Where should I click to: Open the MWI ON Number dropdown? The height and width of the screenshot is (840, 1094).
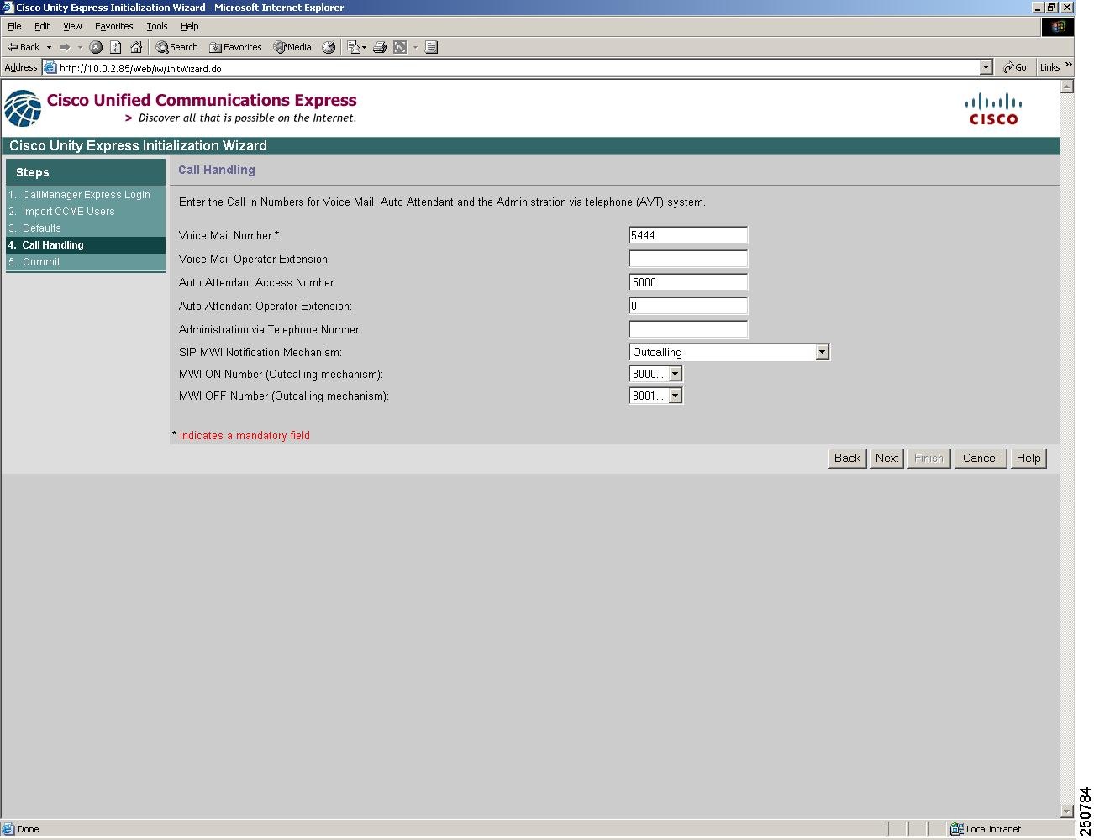click(x=655, y=374)
